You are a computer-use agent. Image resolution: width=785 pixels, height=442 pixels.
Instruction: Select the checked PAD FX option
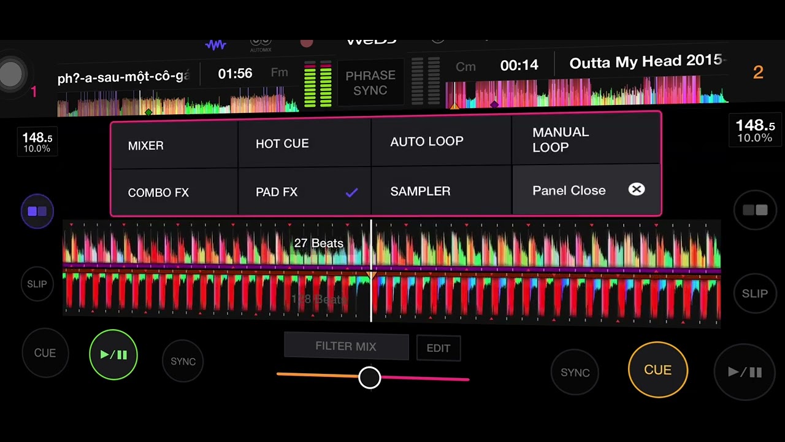tap(304, 192)
